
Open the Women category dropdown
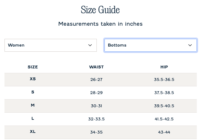[51, 45]
